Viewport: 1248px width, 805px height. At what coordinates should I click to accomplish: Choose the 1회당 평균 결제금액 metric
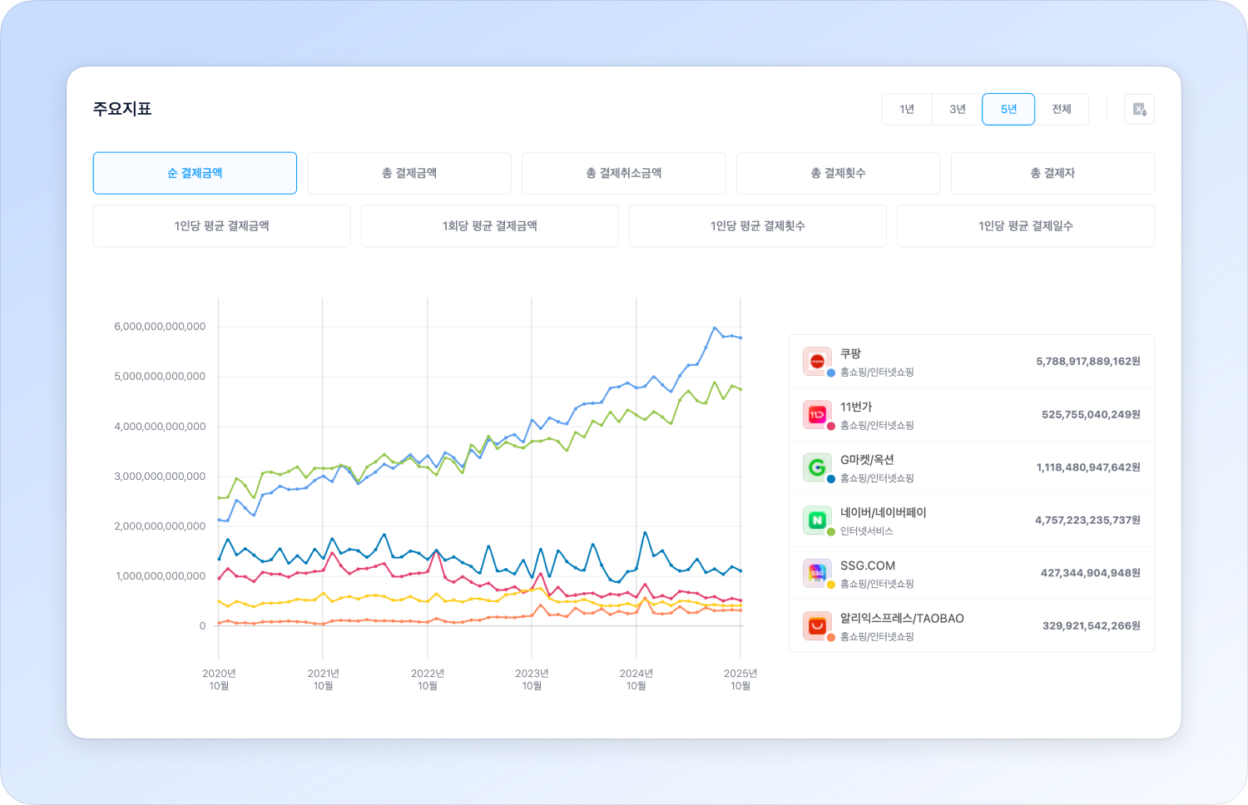click(x=490, y=226)
